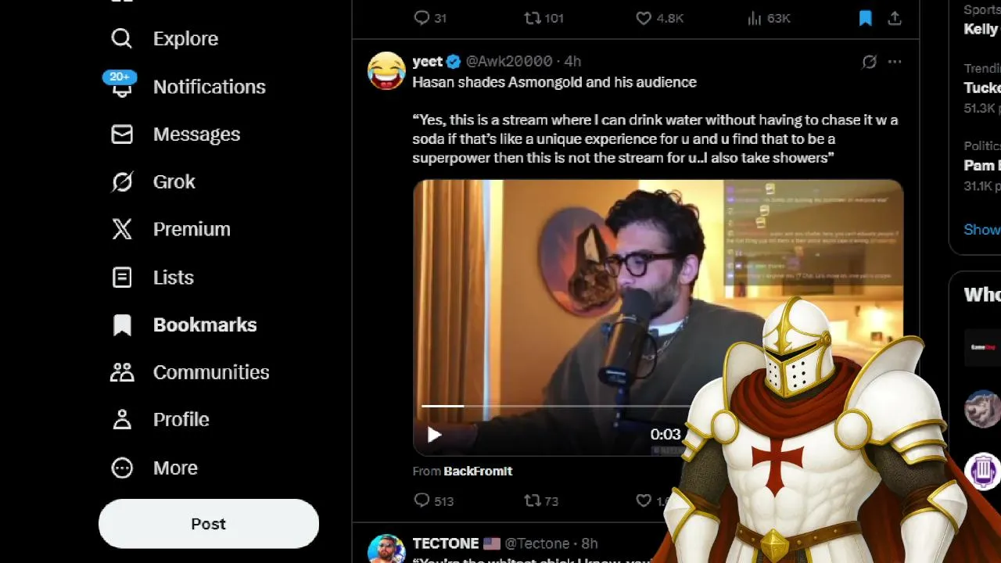This screenshot has width=1001, height=563.
Task: Seek the video progress bar
Action: pyautogui.click(x=547, y=406)
